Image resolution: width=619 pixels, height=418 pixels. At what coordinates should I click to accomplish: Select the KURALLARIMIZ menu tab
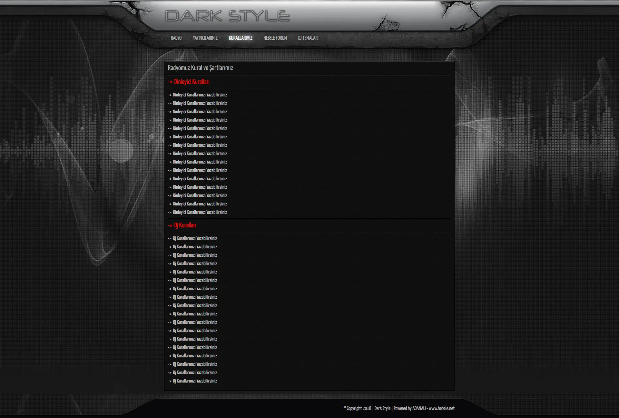click(x=241, y=38)
